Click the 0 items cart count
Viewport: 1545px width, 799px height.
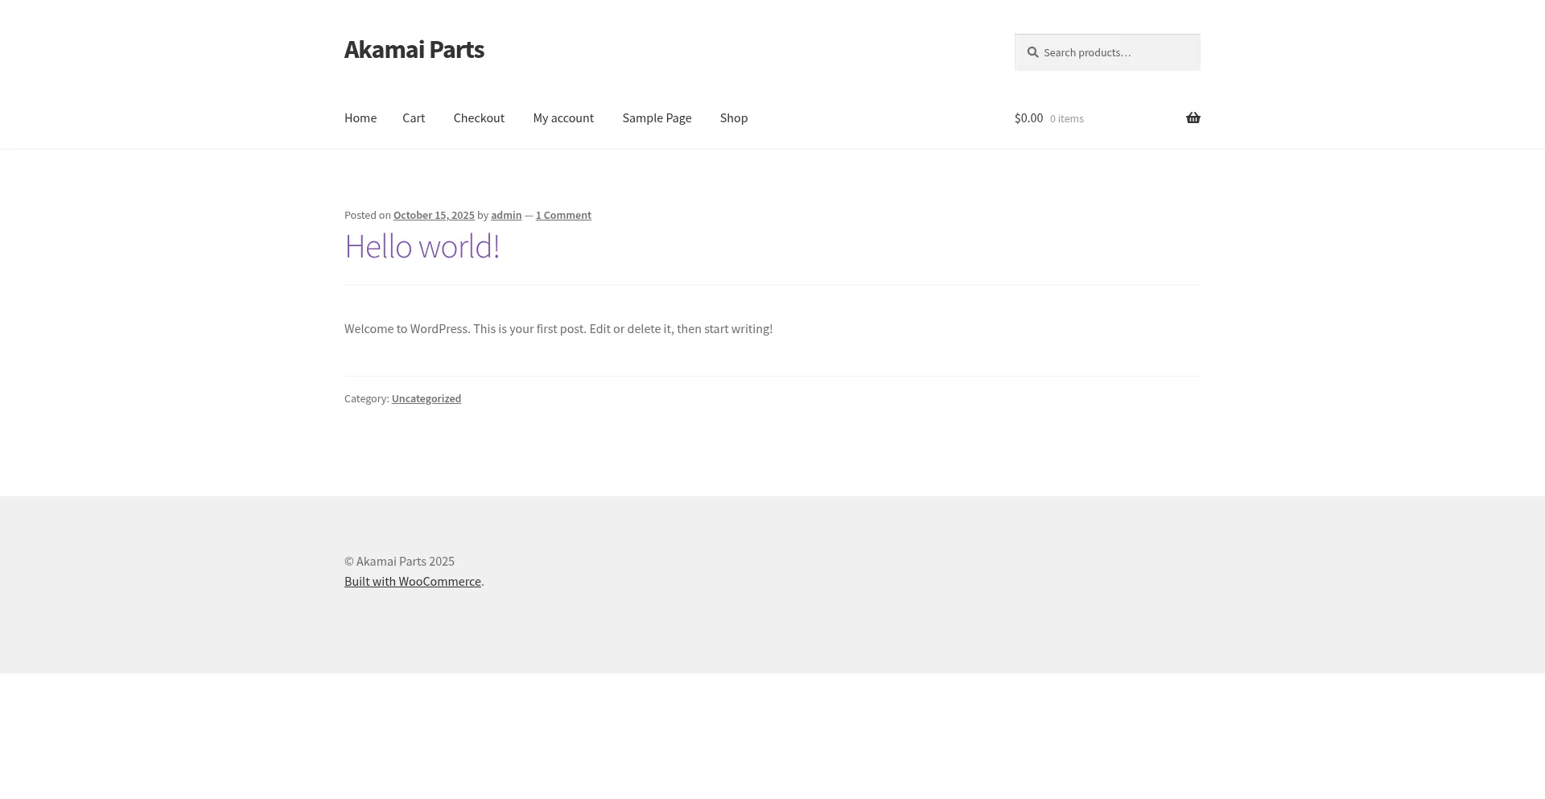coord(1066,119)
